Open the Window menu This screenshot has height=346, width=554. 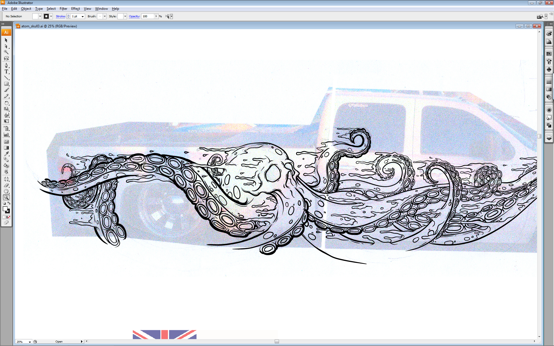pos(102,9)
